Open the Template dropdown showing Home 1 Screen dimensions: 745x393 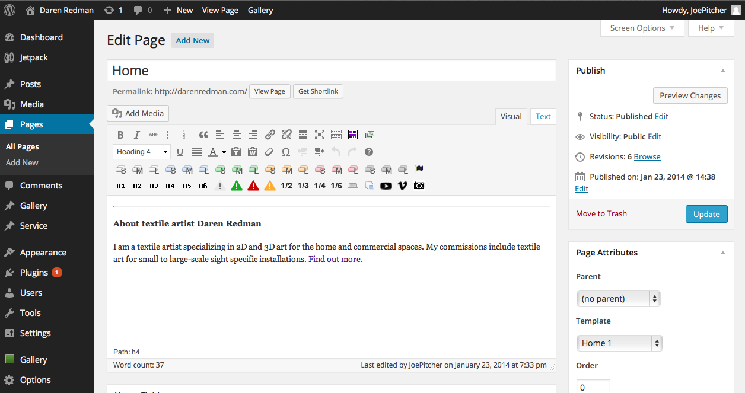pos(619,343)
